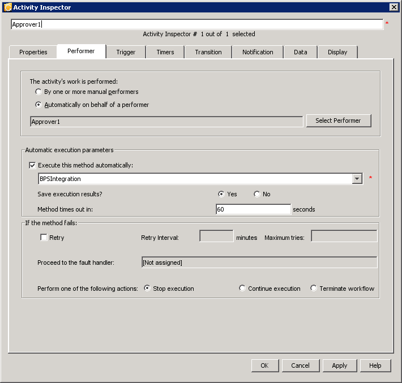402x383 pixels.
Task: Open the Trigger tab
Action: [126, 52]
